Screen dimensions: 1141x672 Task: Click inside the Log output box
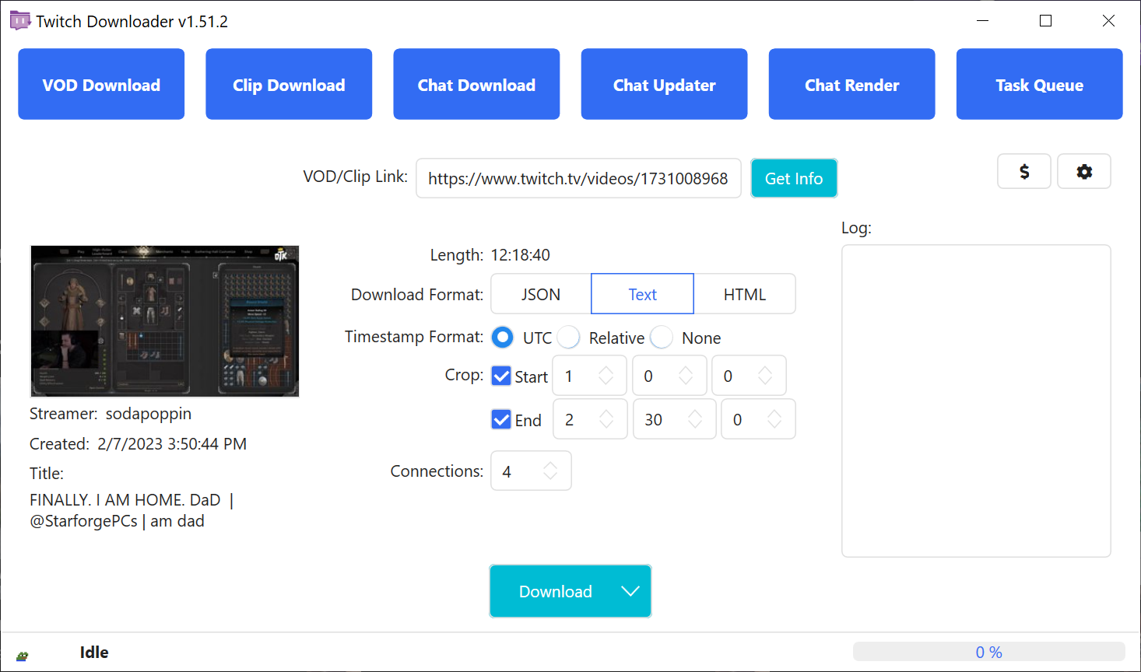pos(976,401)
